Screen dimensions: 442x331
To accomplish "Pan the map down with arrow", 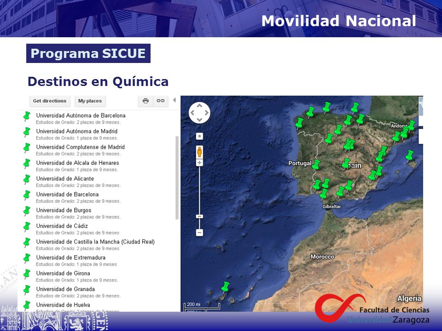I will click(x=199, y=120).
